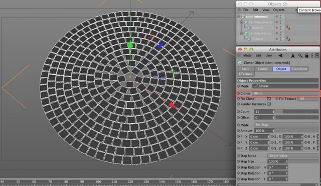
Task: Select the first Cube.4 phong tag icon
Action: tap(288, 27)
